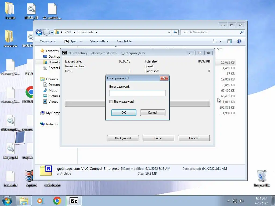Toggle the preview pane icon
This screenshot has width=275, height=206.
point(230,41)
